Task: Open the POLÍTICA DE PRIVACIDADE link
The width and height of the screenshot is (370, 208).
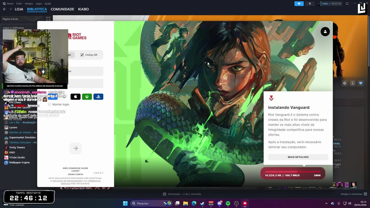Action: (x=67, y=181)
